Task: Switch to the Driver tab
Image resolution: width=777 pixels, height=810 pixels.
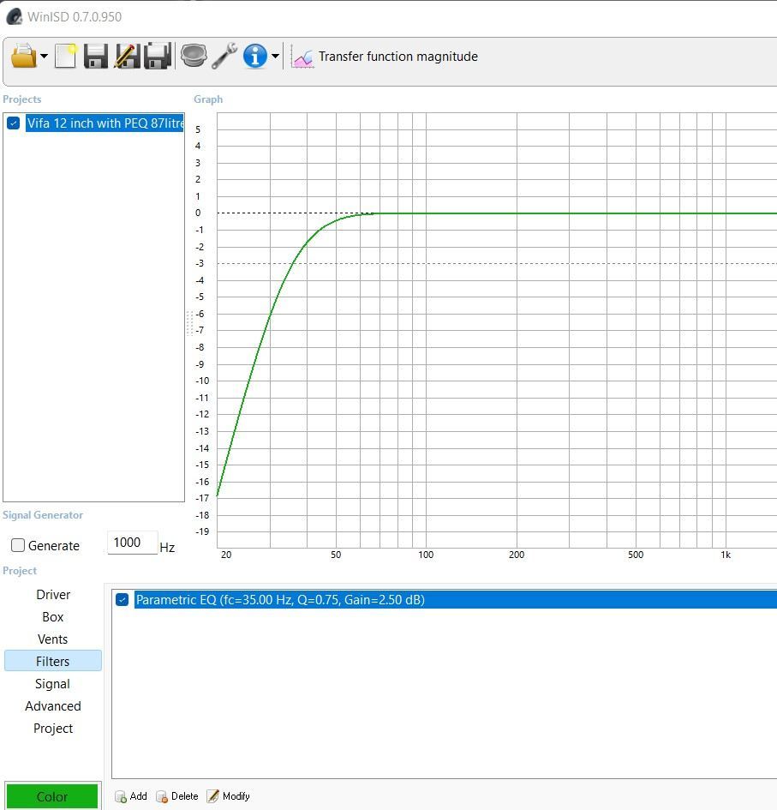Action: [53, 595]
